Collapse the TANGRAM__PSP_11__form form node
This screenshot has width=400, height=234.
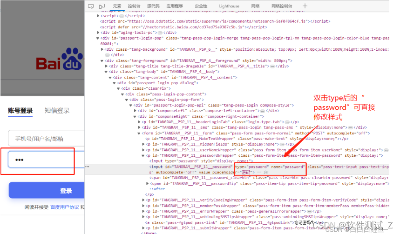tap(139, 134)
